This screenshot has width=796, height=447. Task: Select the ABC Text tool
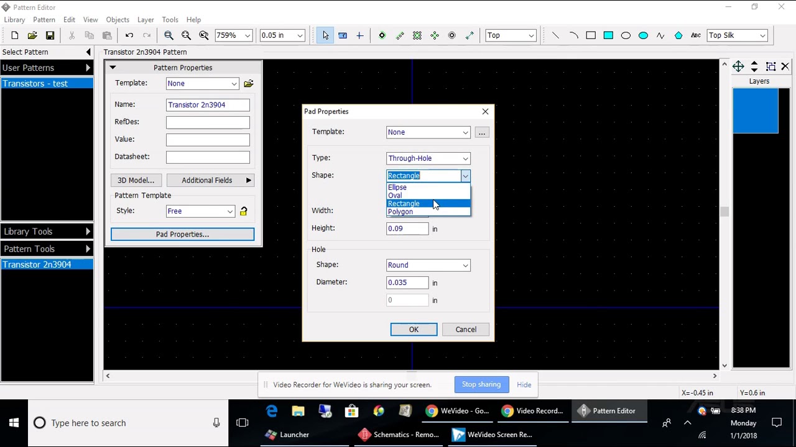tap(696, 35)
